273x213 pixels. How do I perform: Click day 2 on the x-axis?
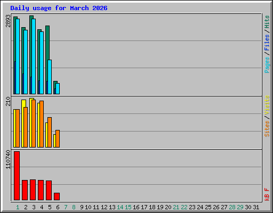[26, 207]
